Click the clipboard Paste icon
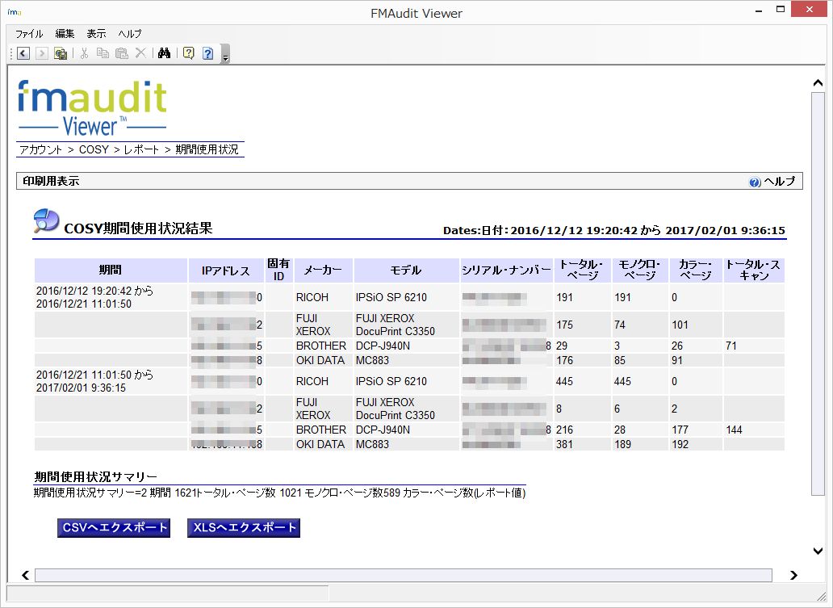Screen dimensions: 833x608 122,53
